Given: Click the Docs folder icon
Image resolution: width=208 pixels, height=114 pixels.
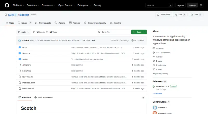Looking at the screenshot, I should click(x=20, y=47).
